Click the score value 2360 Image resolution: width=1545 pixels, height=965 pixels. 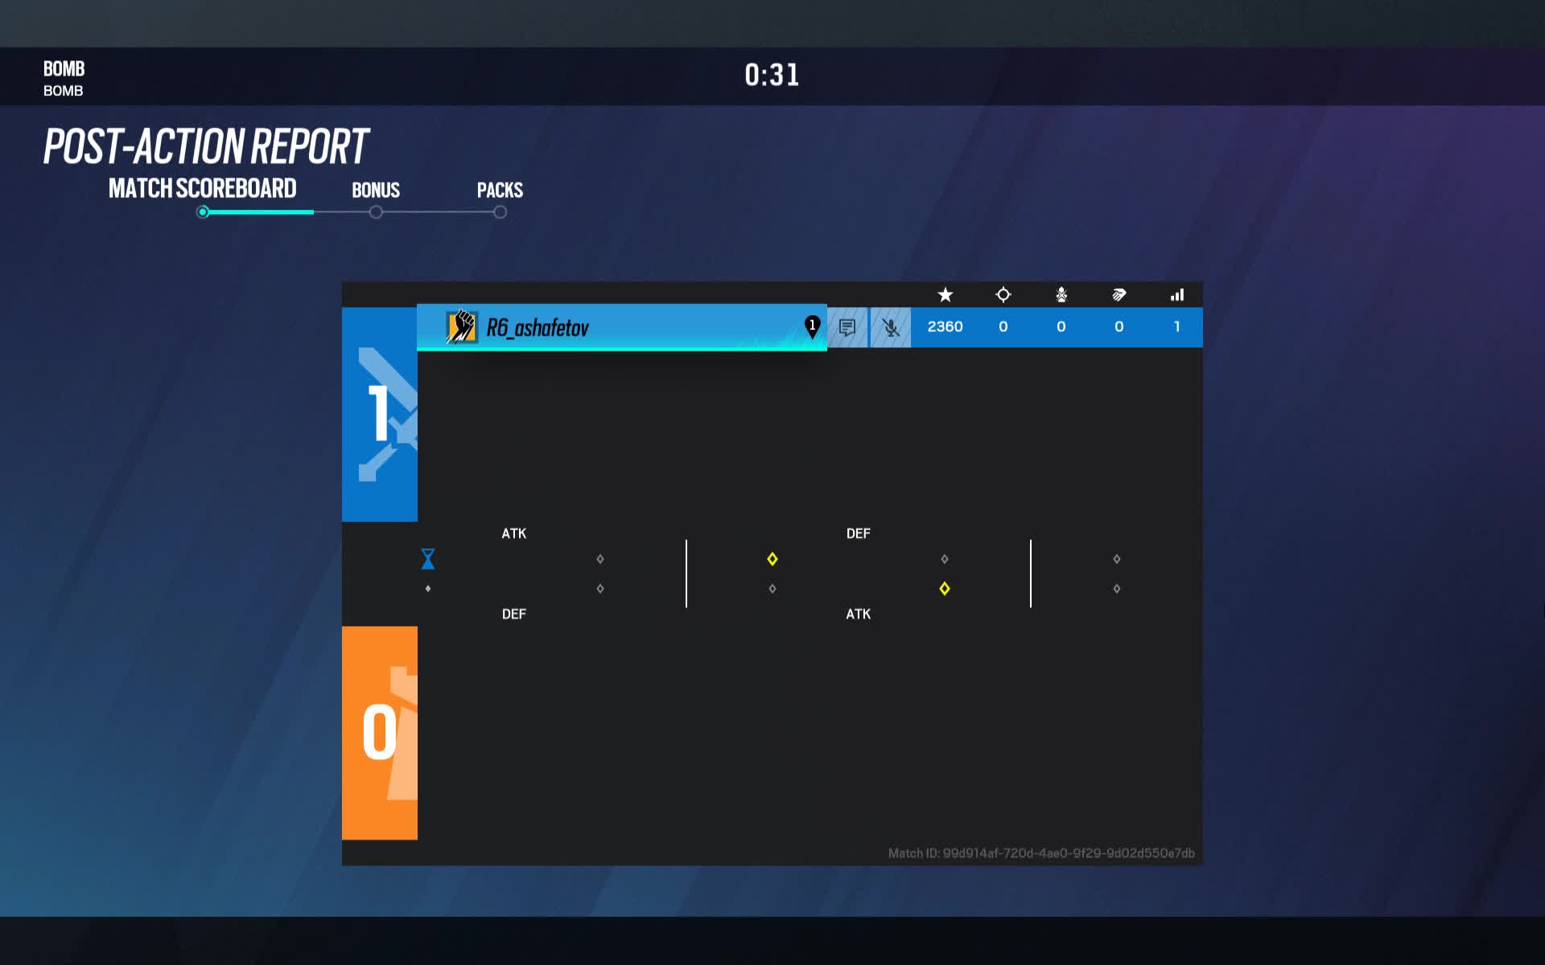pyautogui.click(x=945, y=326)
